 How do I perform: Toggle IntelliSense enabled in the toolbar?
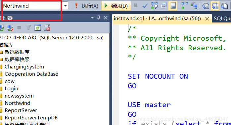click(x=173, y=6)
